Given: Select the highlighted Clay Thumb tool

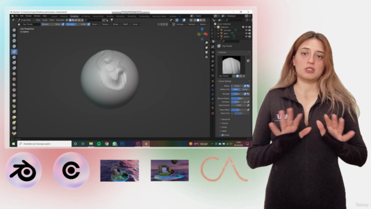Looking at the screenshot, I should pyautogui.click(x=14, y=52).
